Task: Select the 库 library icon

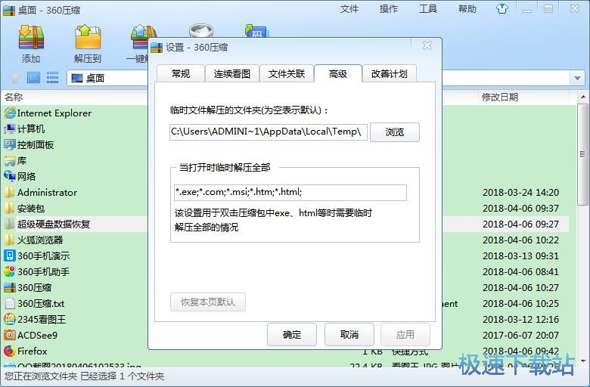Action: point(10,161)
